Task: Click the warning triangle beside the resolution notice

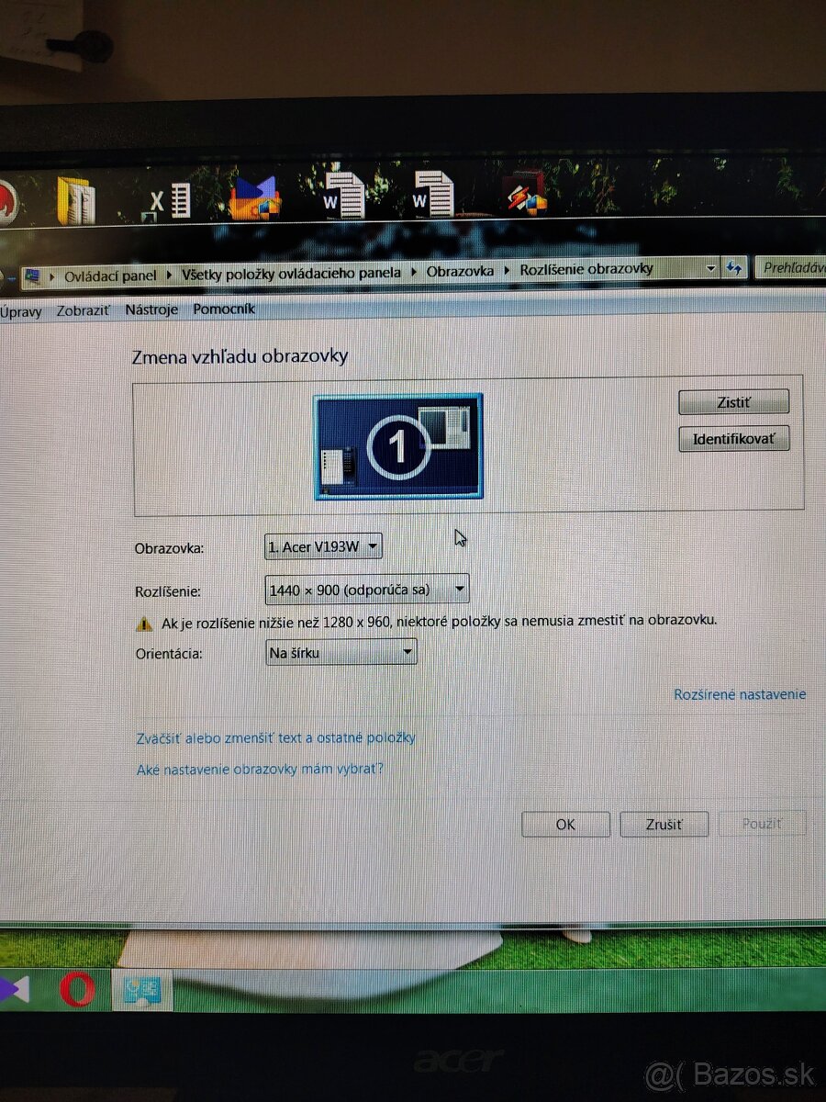Action: pyautogui.click(x=143, y=623)
